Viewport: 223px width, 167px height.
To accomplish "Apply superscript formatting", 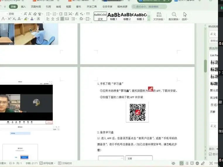I will [x=10, y=19].
